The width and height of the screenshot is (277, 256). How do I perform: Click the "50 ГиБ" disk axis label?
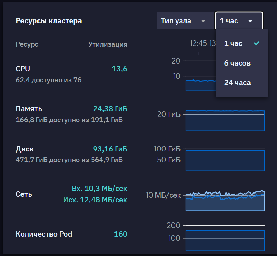tap(169, 160)
